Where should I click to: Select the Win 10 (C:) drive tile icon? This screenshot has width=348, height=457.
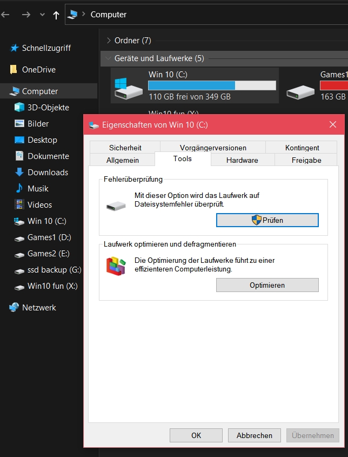point(128,89)
